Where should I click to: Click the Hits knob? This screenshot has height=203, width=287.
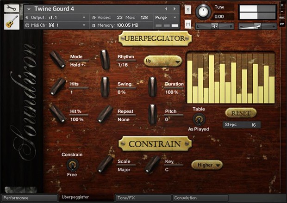pyautogui.click(x=58, y=86)
